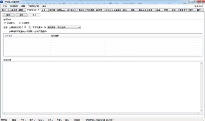The image size is (205, 121).
Task: Select the 主线/支线任务 tab
Action: point(33,10)
